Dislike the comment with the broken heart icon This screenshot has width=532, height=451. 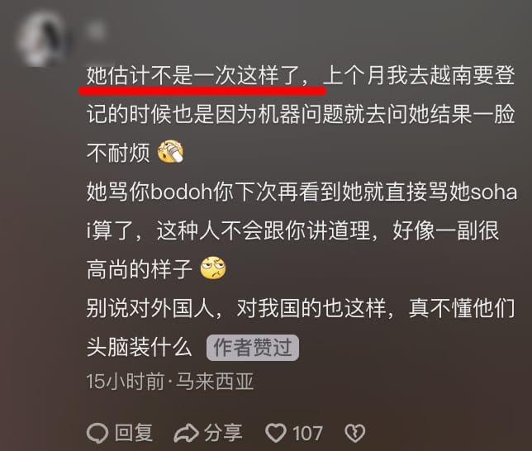click(x=355, y=434)
